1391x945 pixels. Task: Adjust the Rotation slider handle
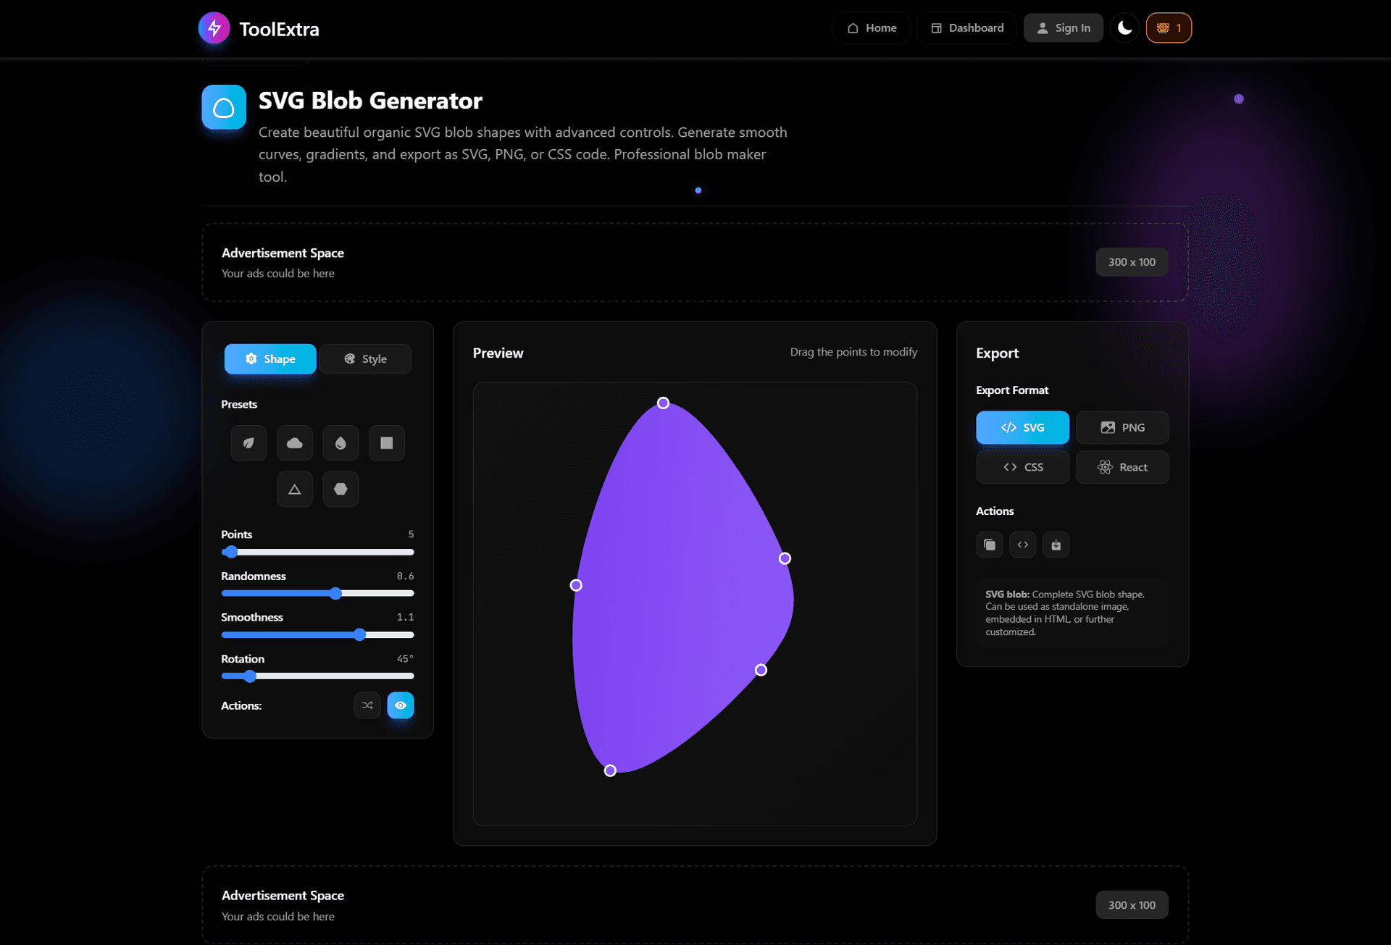[x=249, y=676]
